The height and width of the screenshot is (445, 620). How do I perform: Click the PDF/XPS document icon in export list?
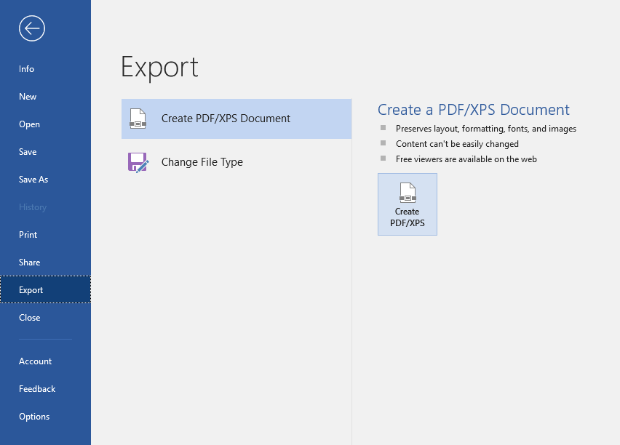tap(138, 119)
